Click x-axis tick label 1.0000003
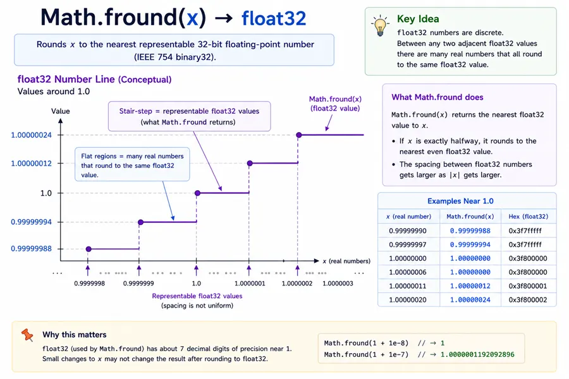Screen dimensions: 569x379 pyautogui.click(x=338, y=283)
